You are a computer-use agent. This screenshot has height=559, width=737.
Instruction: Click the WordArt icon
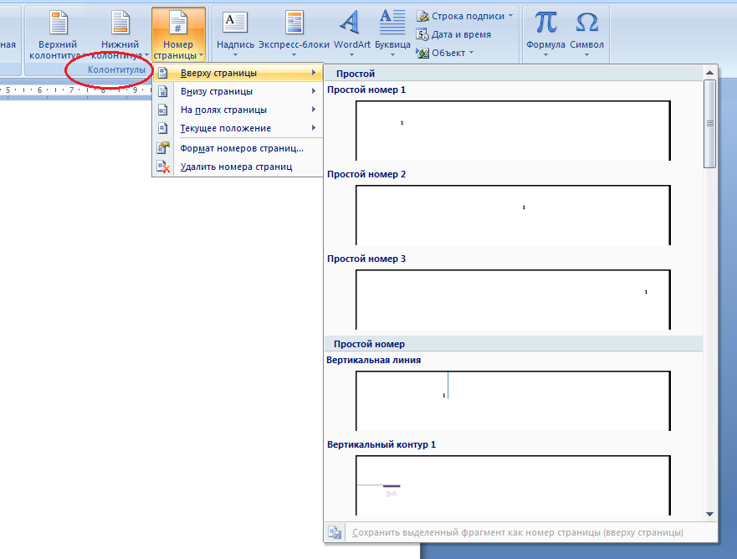(351, 23)
